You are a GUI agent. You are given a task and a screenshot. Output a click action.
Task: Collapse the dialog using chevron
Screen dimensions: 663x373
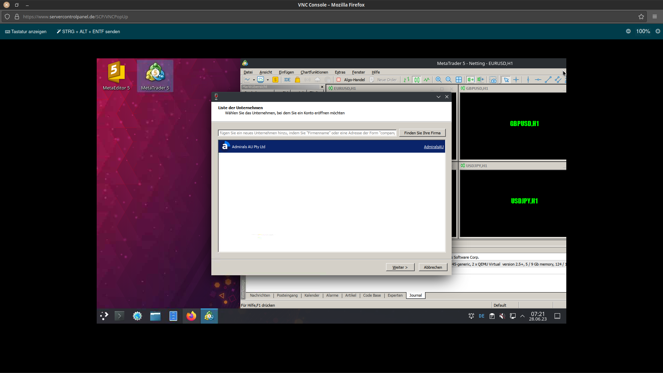coord(439,97)
